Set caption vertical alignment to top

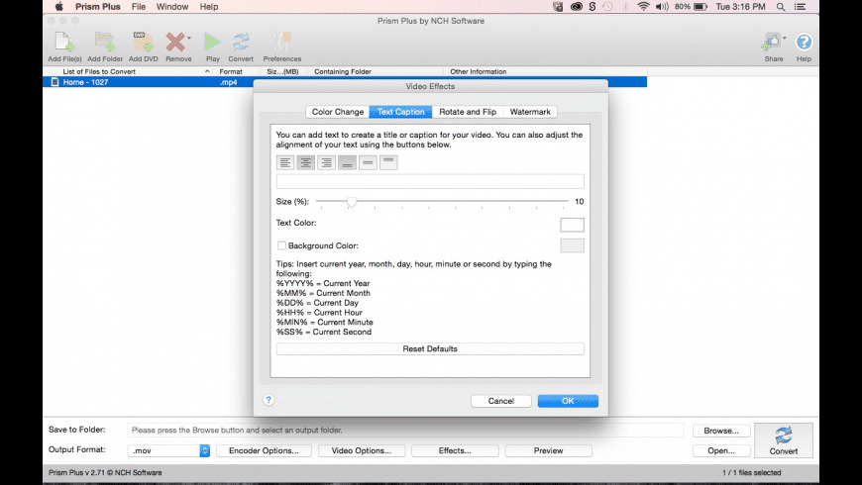pos(388,162)
